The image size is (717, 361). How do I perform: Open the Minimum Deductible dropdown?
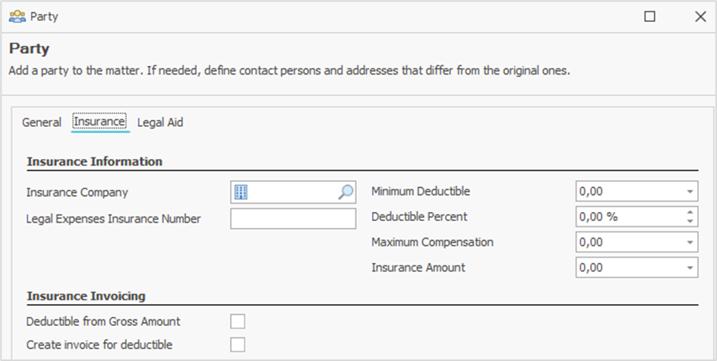coord(690,192)
